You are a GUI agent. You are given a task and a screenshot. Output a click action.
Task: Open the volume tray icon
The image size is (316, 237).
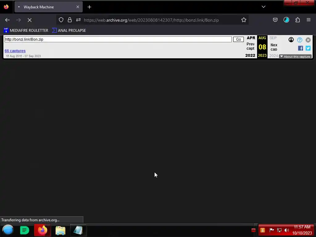tap(287, 230)
